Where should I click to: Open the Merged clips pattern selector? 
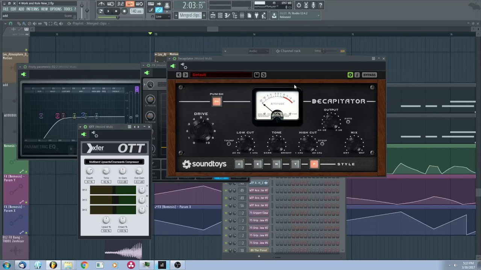191,15
